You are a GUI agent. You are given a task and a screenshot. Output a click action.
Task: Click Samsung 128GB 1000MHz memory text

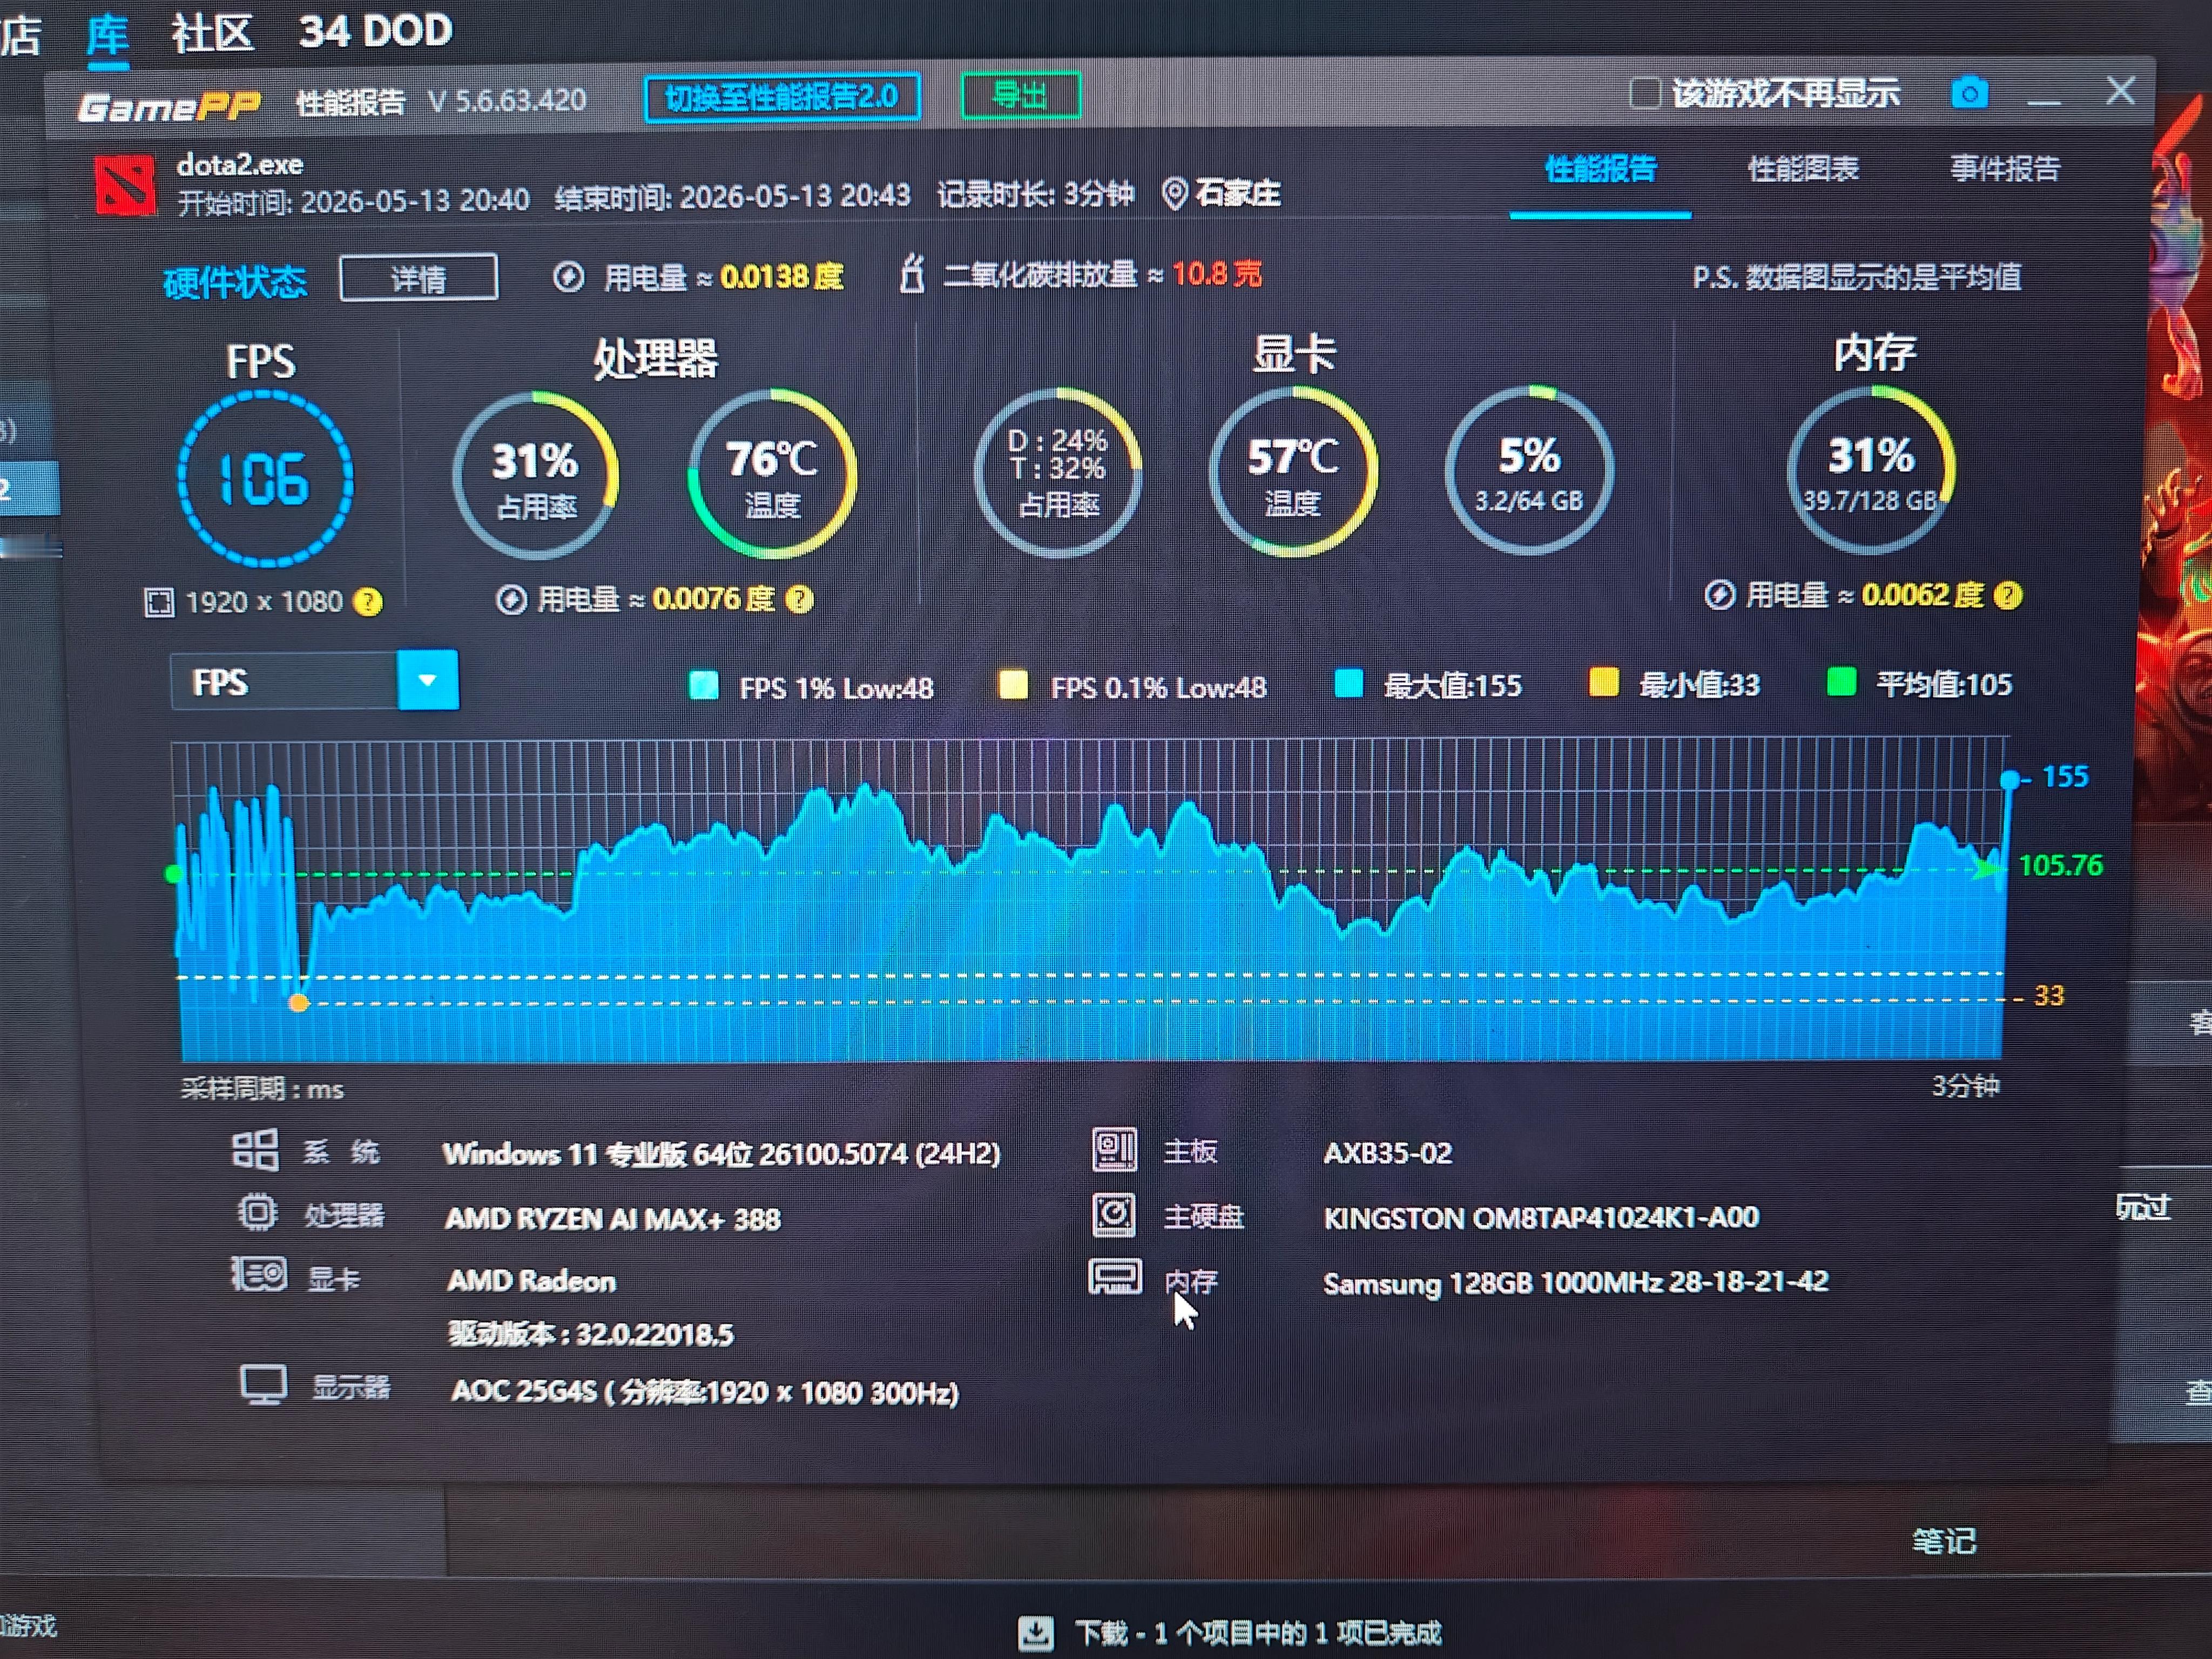point(1576,1283)
